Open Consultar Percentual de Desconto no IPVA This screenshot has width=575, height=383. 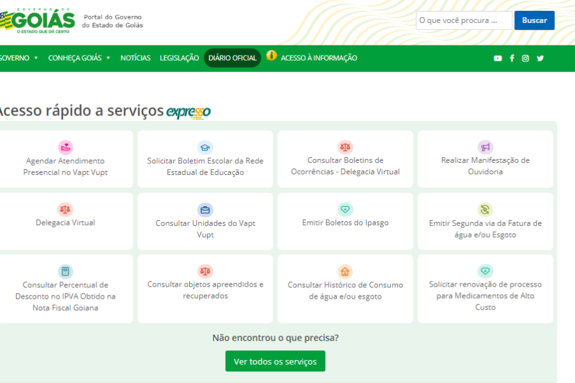tap(66, 296)
